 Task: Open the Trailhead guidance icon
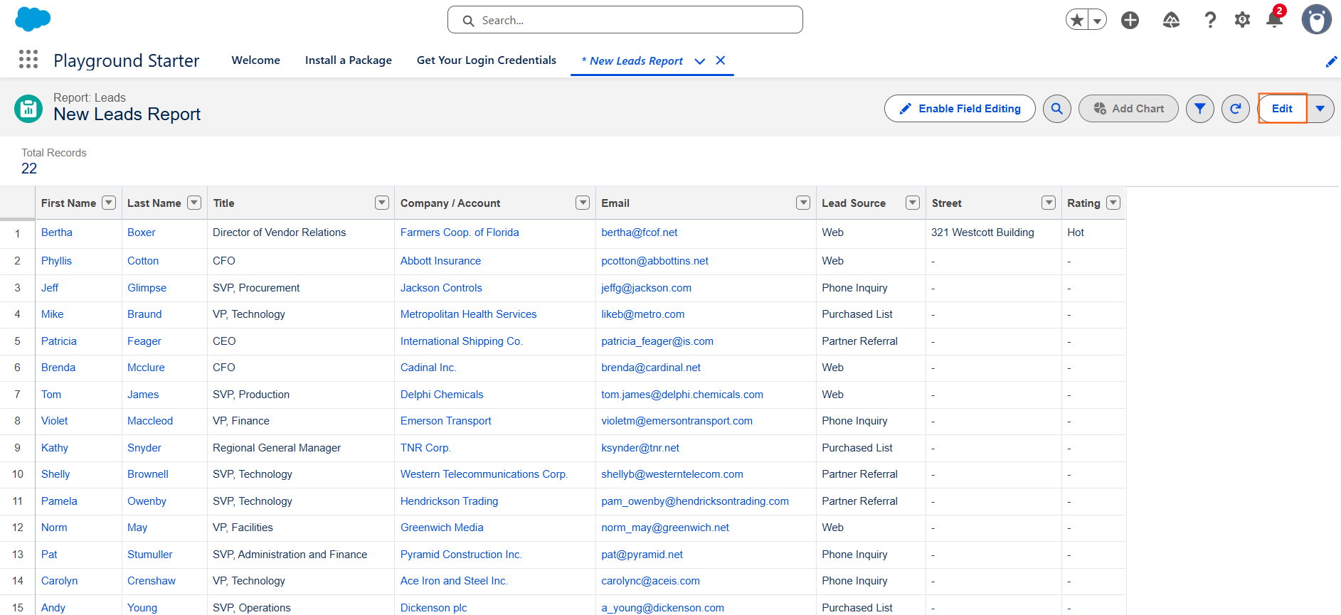tap(1171, 20)
